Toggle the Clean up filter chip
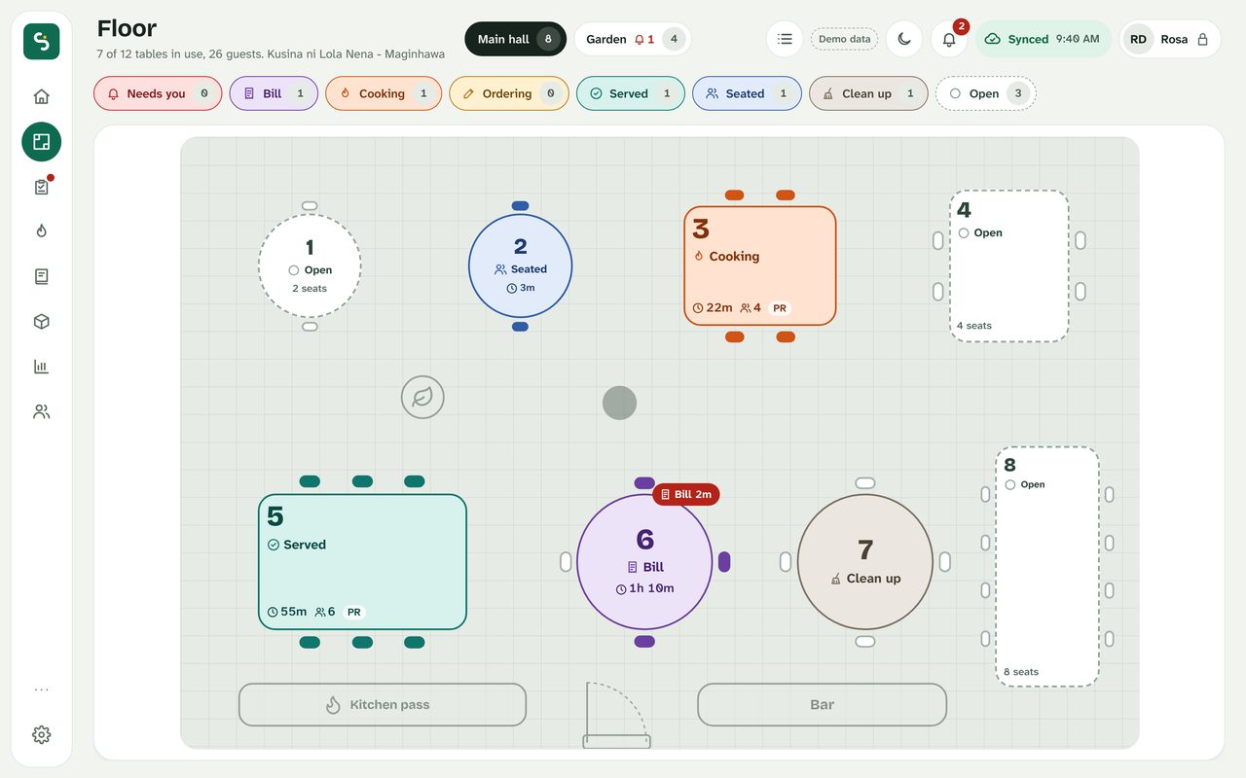Screen dimensions: 1246x778 pyautogui.click(x=868, y=93)
